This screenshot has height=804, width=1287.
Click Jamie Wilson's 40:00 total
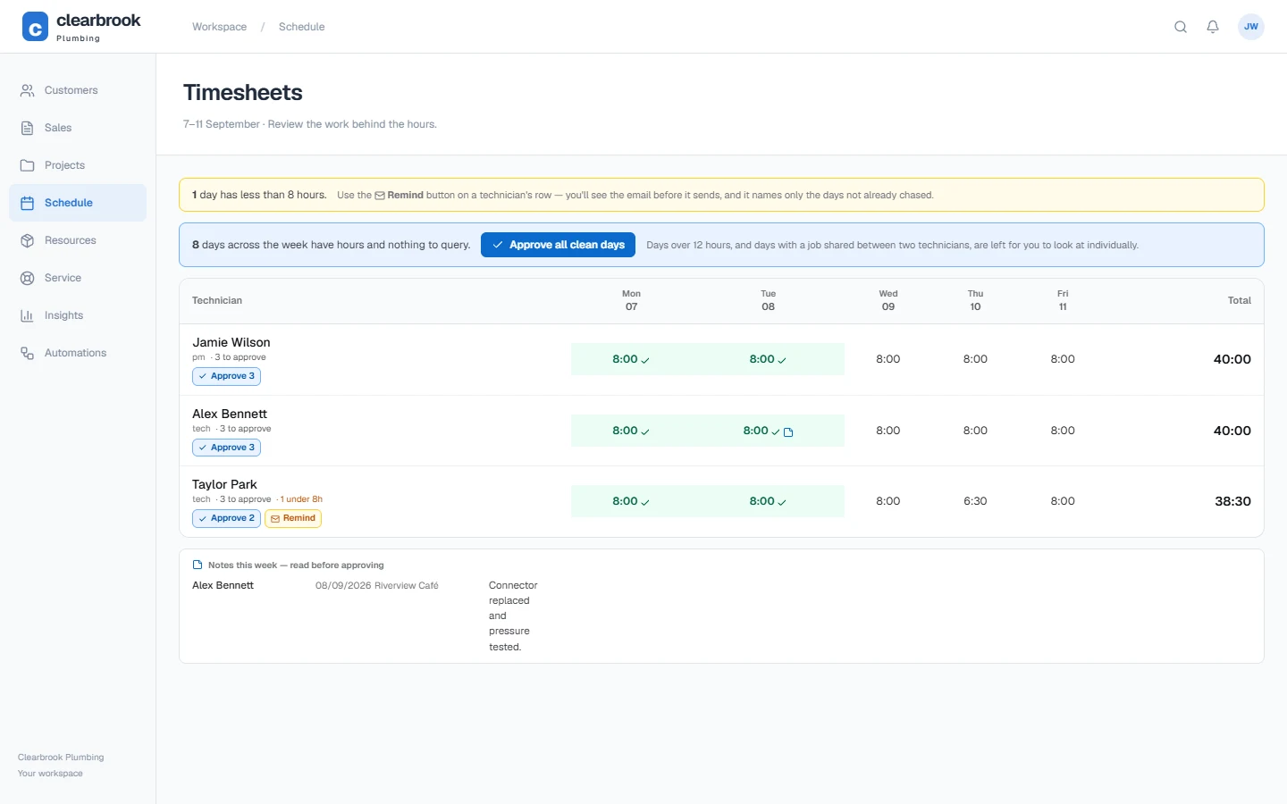1232,359
